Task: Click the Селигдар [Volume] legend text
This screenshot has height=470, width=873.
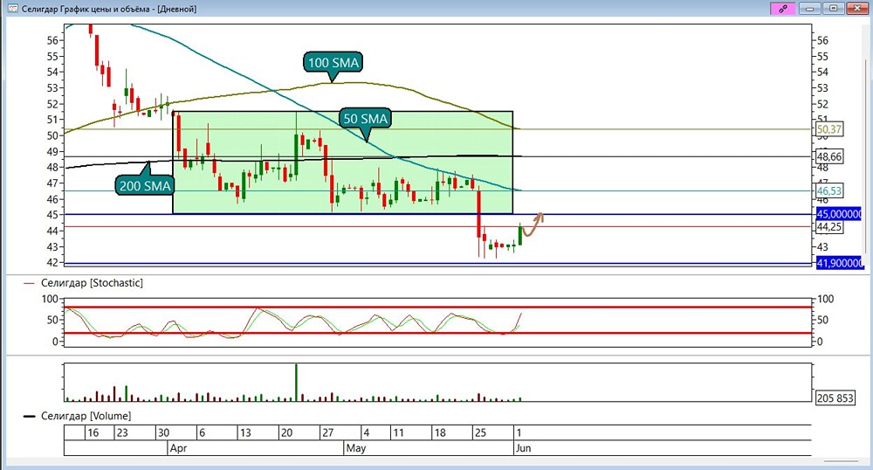Action: (86, 416)
